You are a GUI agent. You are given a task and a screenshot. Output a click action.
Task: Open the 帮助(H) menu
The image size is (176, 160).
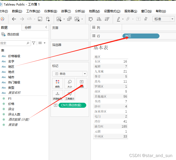[161, 11]
